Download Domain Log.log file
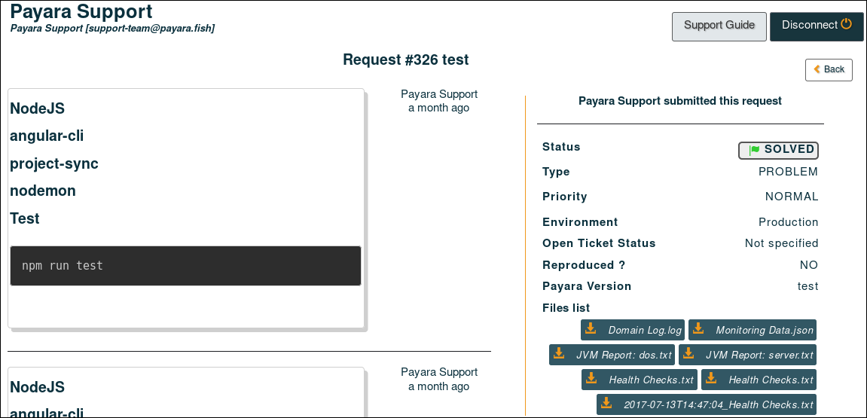Image resolution: width=867 pixels, height=418 pixels. tap(633, 330)
